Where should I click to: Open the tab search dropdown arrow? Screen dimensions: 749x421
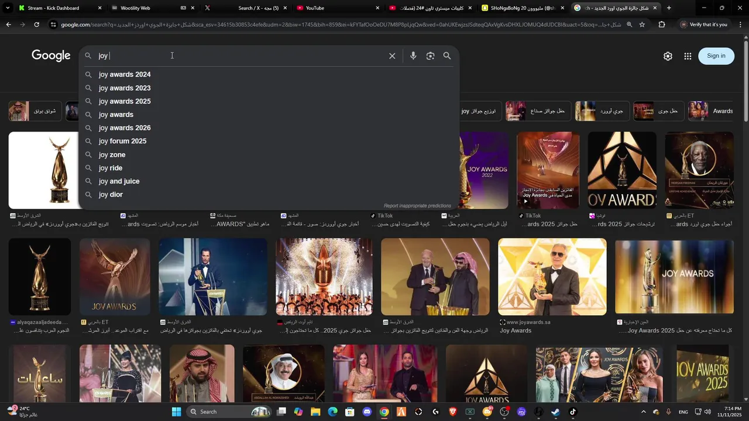click(x=8, y=8)
